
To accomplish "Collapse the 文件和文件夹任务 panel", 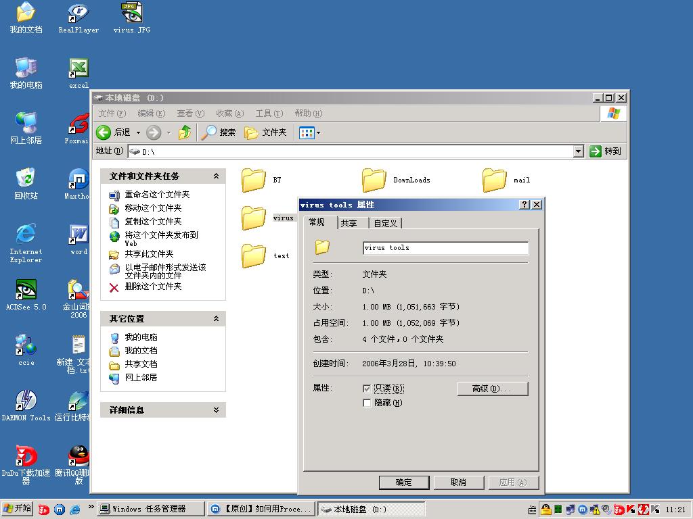I will tap(216, 176).
